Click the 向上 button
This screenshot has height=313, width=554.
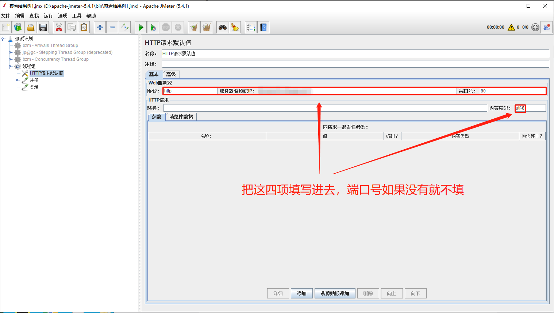click(392, 293)
